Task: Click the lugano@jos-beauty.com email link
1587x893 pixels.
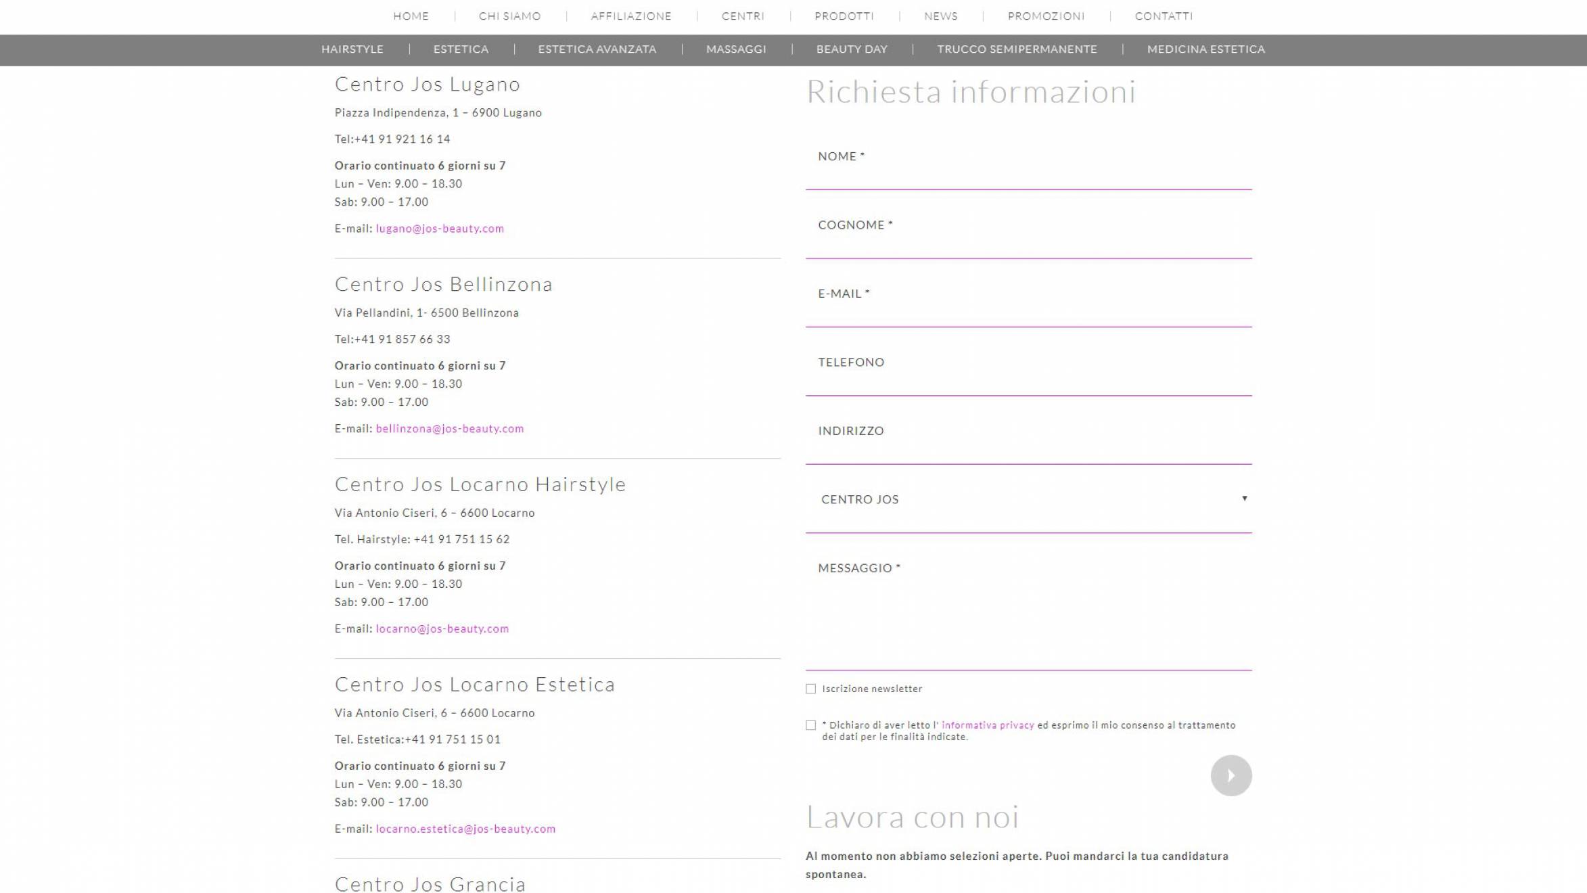Action: (440, 229)
